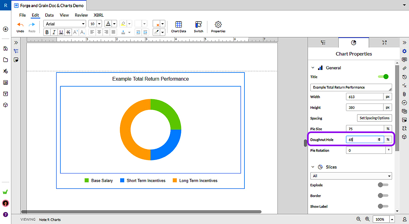The width and height of the screenshot is (409, 224).
Task: Expand the Slices 'All' dropdown
Action: [351, 176]
